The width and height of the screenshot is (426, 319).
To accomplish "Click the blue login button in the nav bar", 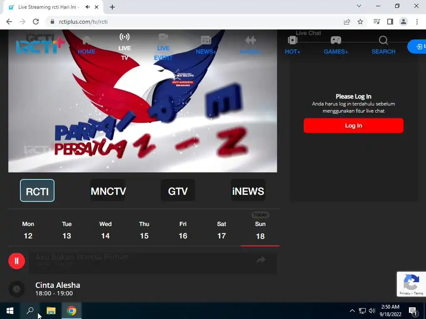I will click(x=417, y=47).
